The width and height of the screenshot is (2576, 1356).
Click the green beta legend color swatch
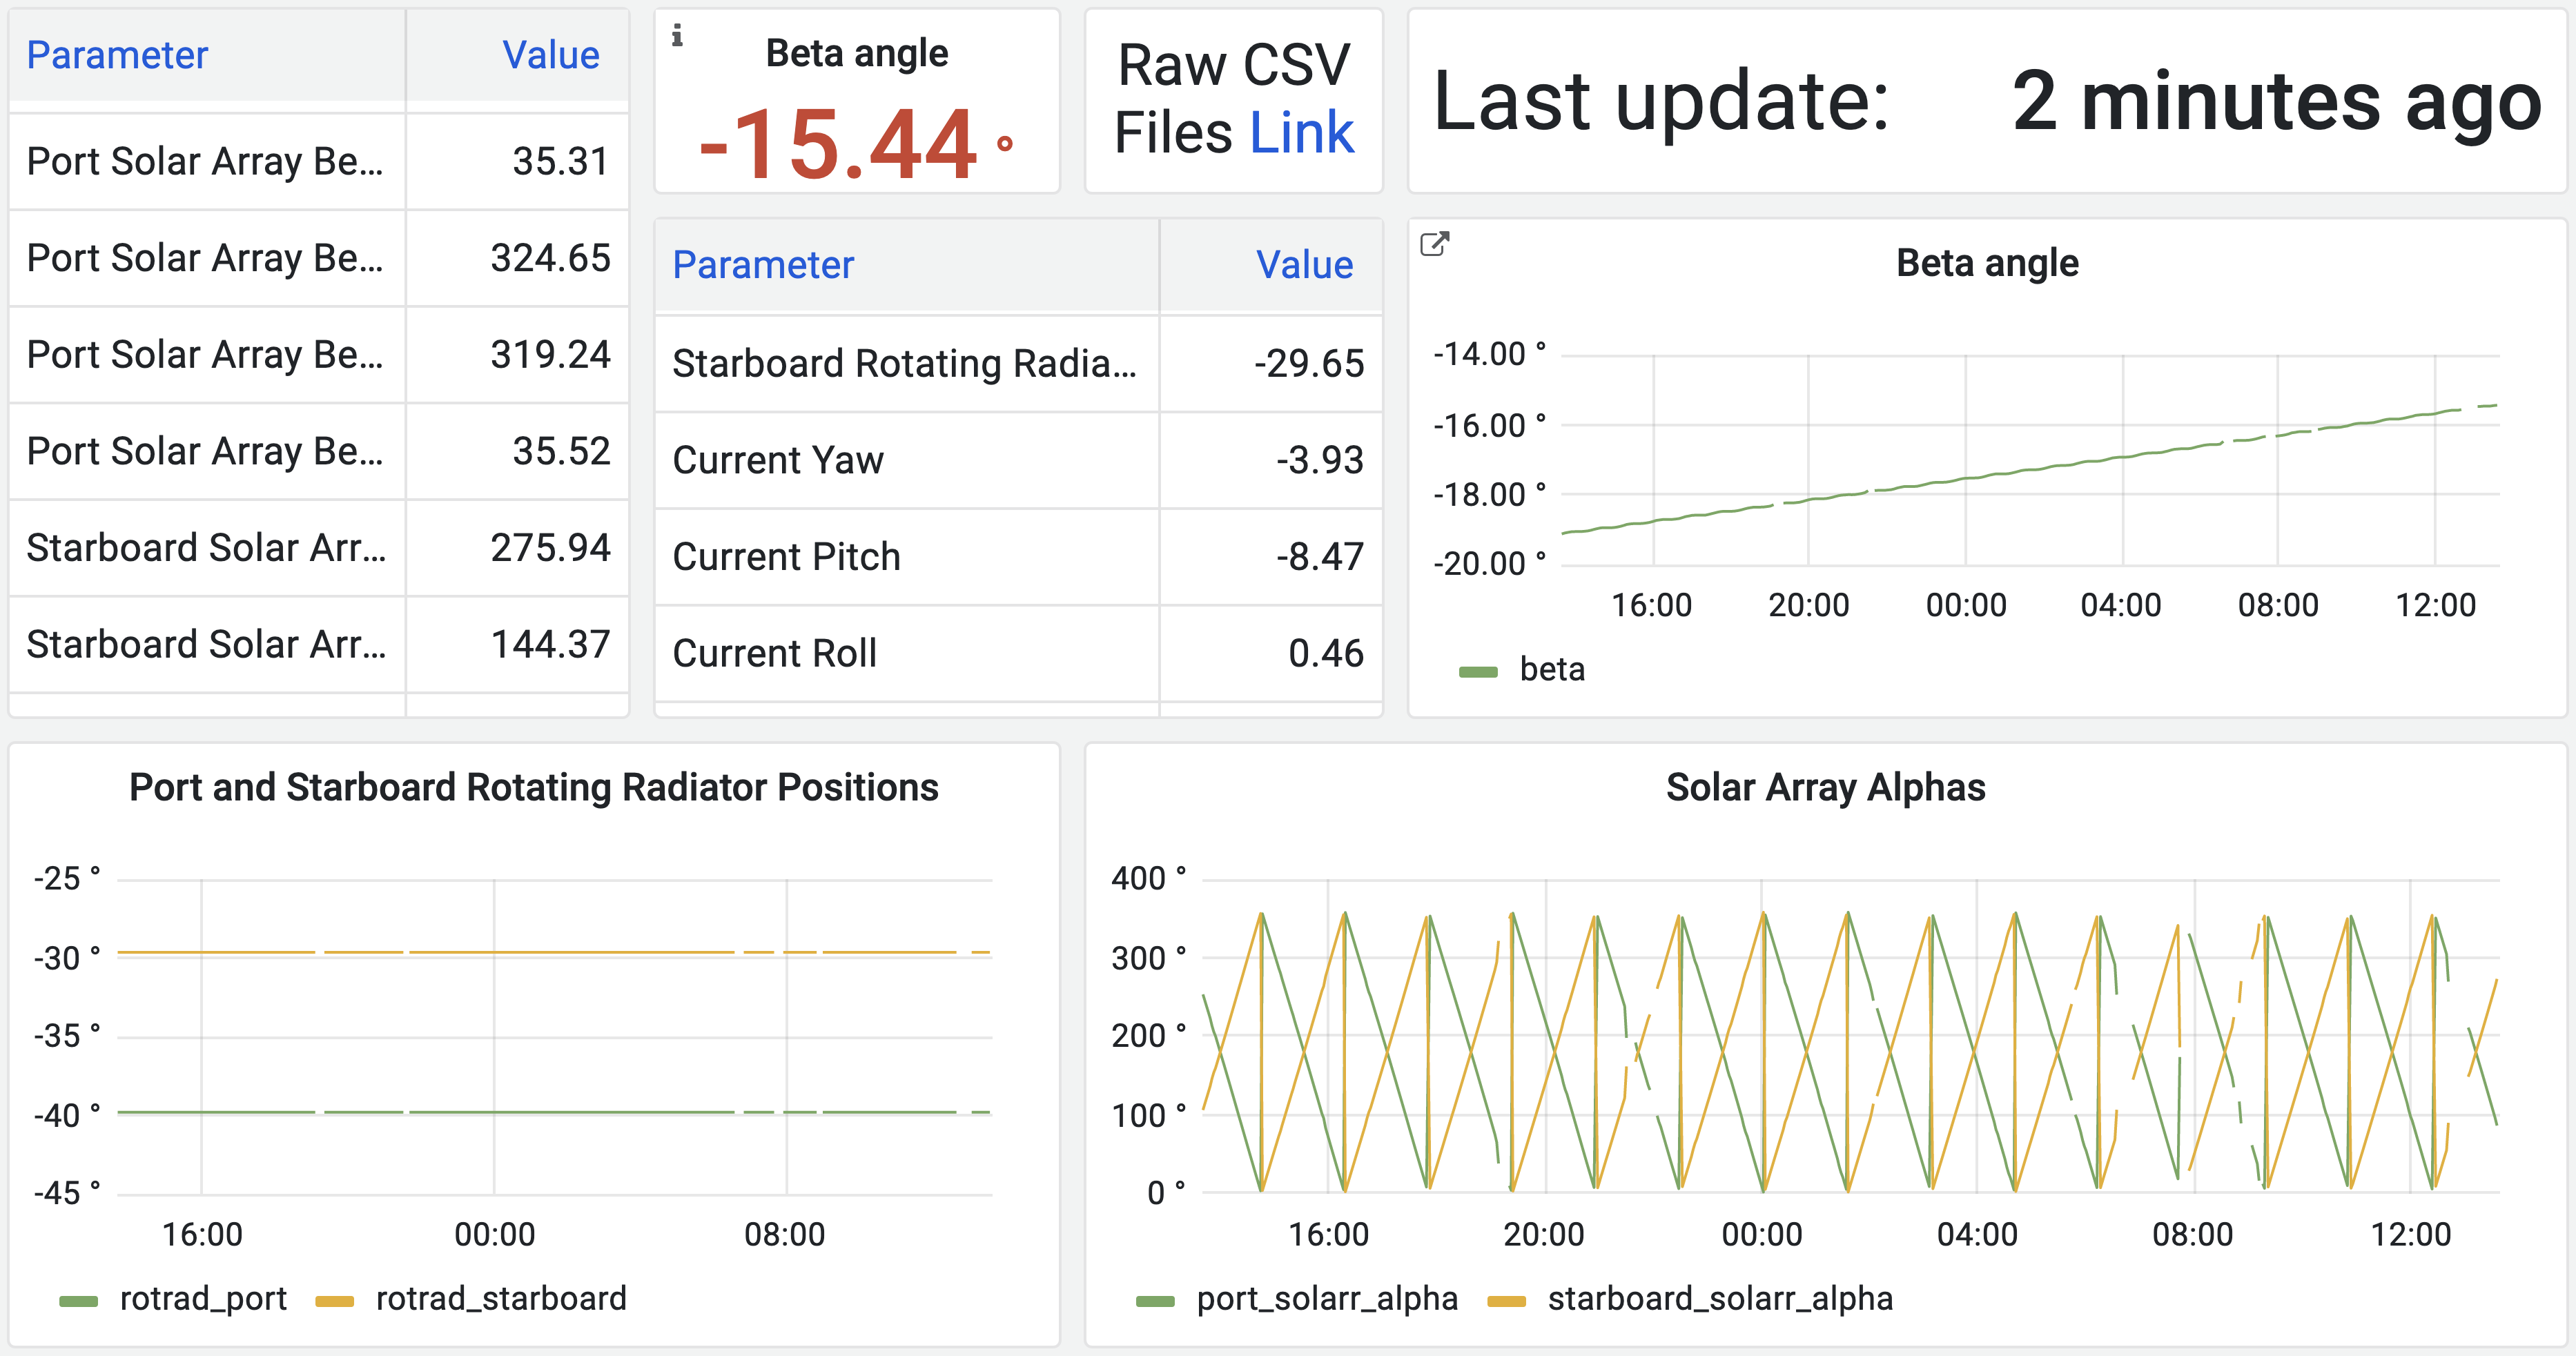(1478, 671)
